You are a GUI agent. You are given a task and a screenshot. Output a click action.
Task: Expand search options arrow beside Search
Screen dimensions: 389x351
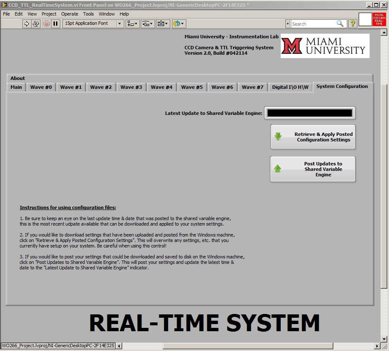(x=288, y=24)
